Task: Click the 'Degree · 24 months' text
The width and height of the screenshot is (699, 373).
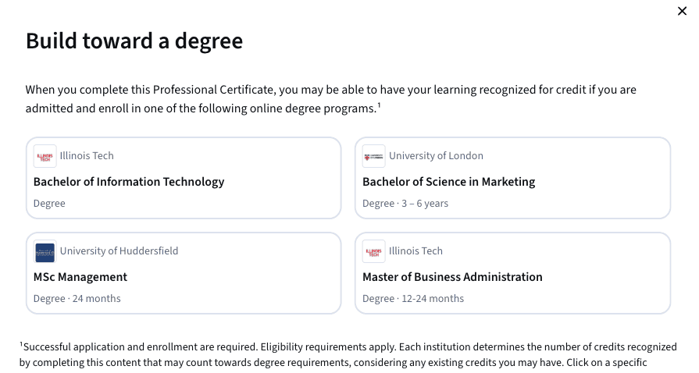Action: [77, 299]
